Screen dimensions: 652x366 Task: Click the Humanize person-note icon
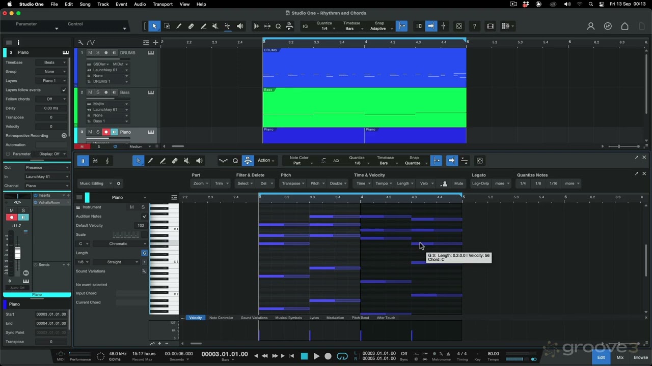(x=444, y=184)
